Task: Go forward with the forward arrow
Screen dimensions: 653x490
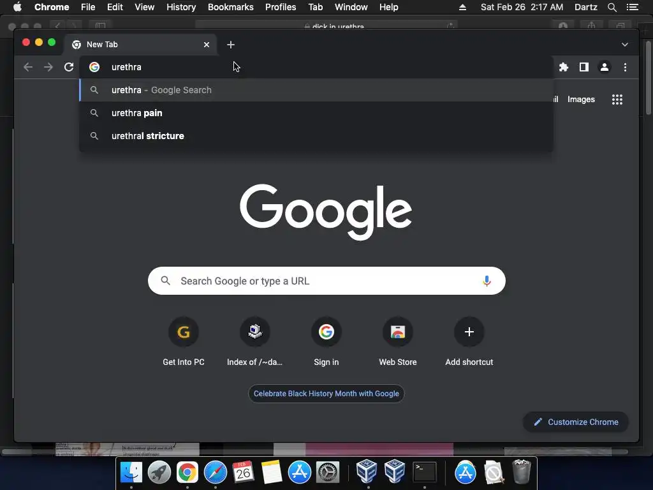Action: click(x=48, y=67)
